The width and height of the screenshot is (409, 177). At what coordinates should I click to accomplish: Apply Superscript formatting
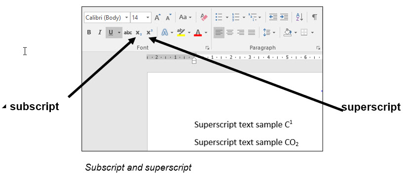tap(150, 32)
